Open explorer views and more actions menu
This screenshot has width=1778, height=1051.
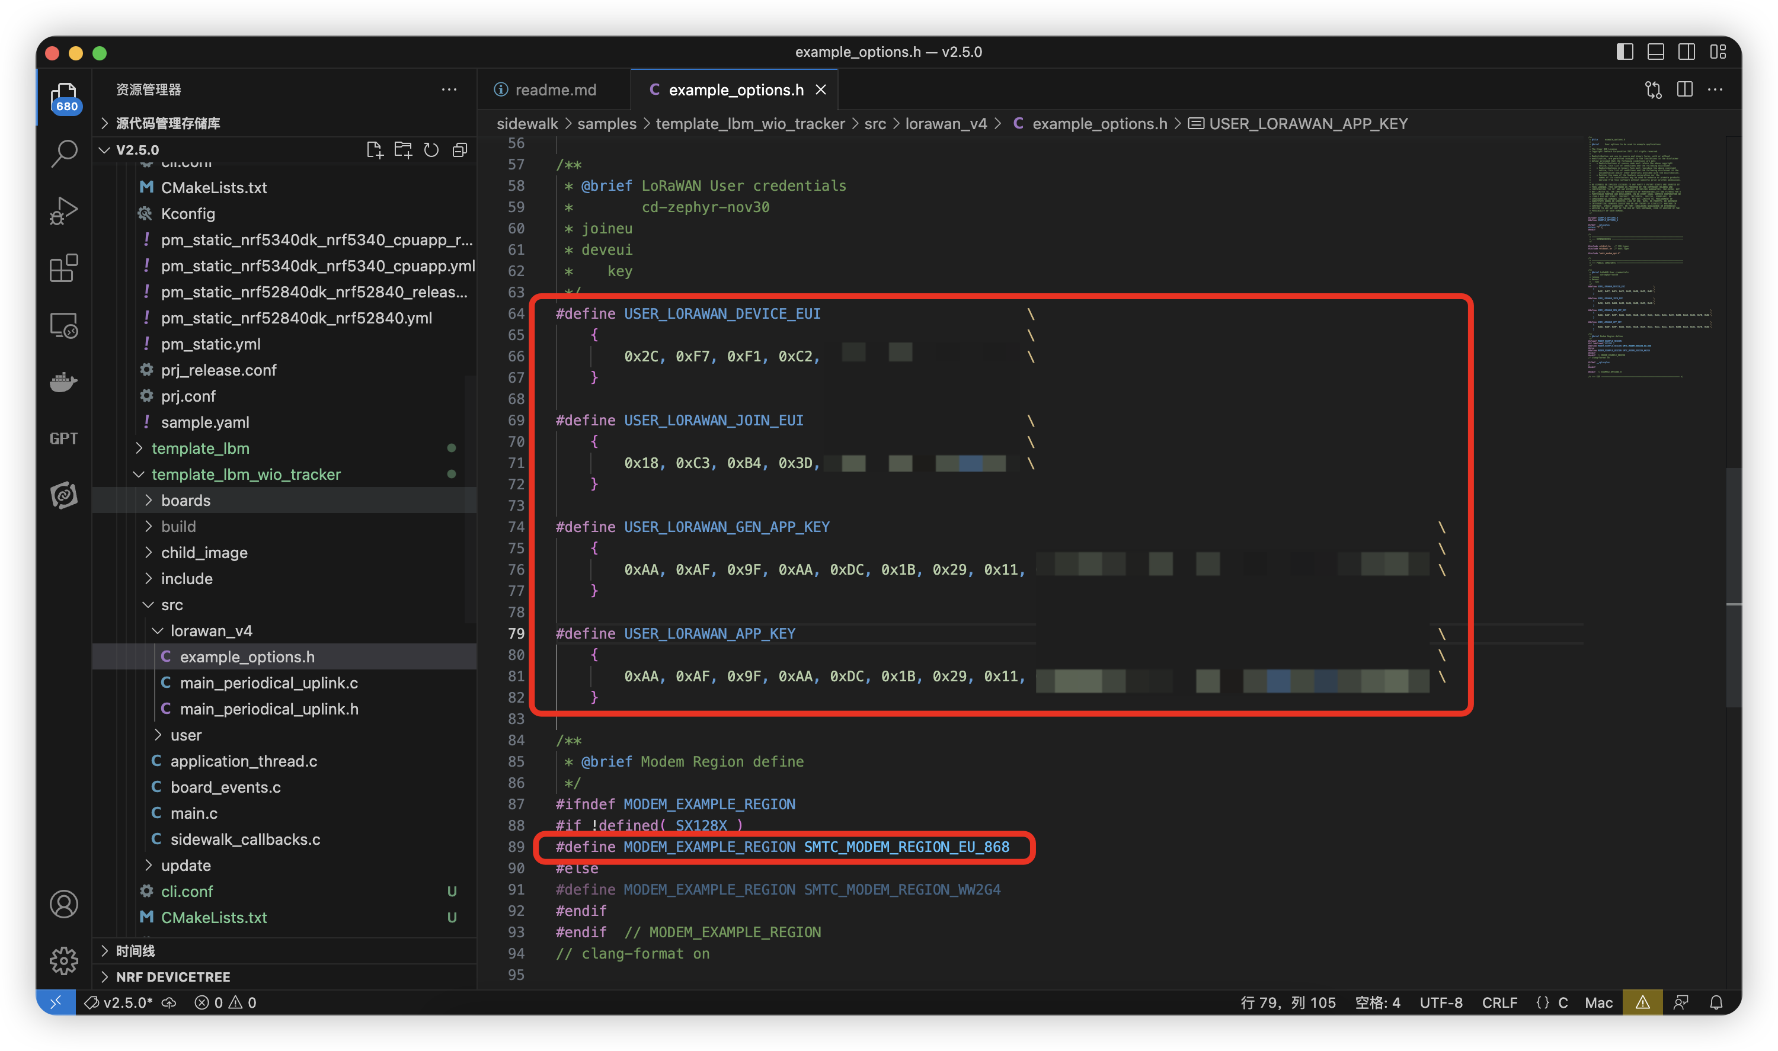449,89
